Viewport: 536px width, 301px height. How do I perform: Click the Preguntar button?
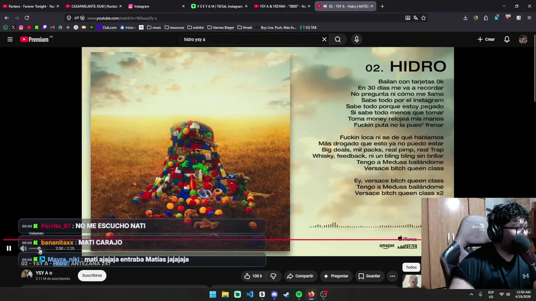(335, 276)
